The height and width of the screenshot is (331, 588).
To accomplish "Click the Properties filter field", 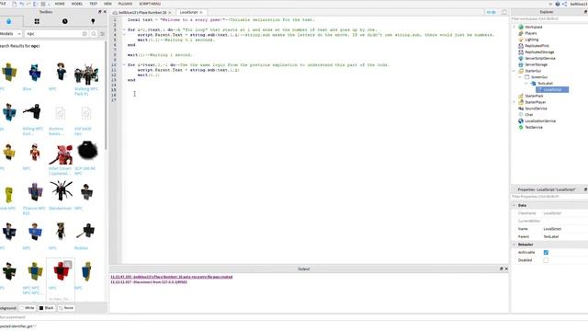I will pyautogui.click(x=549, y=197).
